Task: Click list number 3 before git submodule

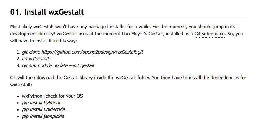Action: pyautogui.click(x=18, y=66)
